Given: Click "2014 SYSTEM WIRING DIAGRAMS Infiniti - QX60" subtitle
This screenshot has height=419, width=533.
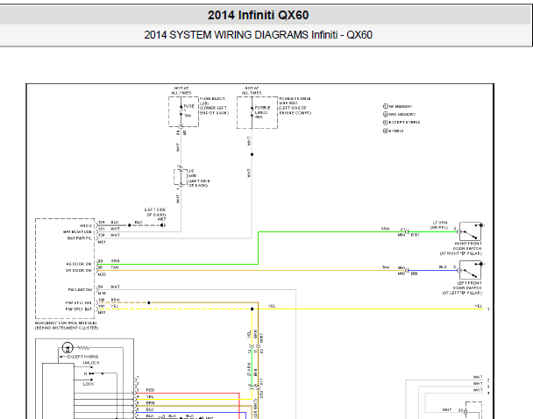Looking at the screenshot, I should click(x=258, y=35).
